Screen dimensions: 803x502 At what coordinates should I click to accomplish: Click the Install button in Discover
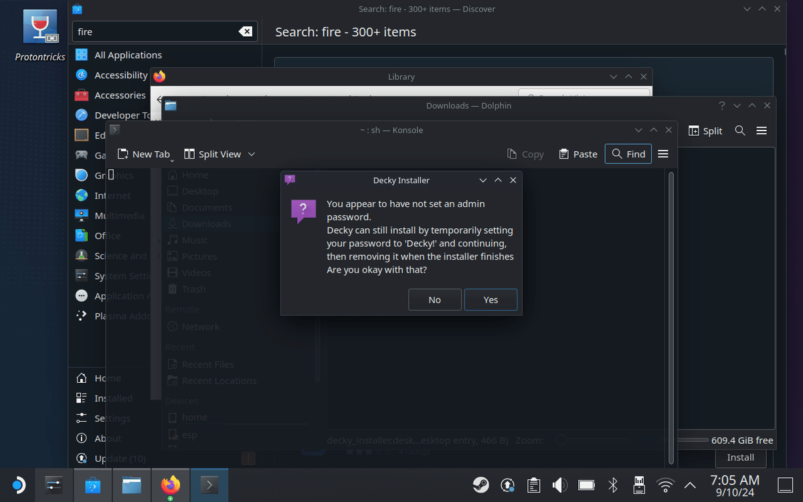point(741,457)
